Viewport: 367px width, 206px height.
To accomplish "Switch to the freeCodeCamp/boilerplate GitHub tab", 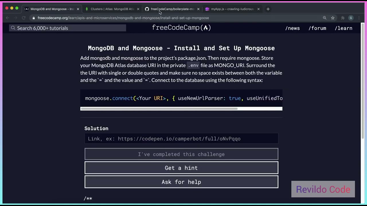I will (x=172, y=9).
